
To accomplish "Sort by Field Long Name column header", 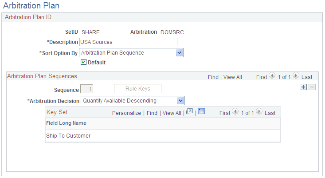I will 66,123.
